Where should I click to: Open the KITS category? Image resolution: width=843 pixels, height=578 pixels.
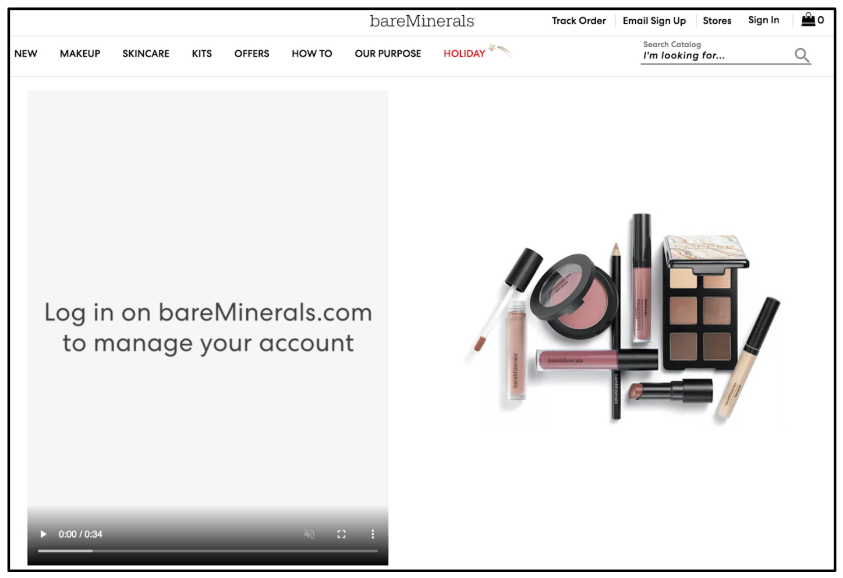click(x=201, y=54)
